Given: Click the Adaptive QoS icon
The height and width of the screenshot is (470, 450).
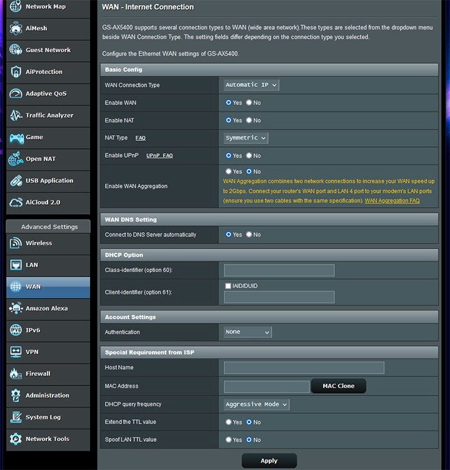Looking at the screenshot, I should click(x=16, y=94).
